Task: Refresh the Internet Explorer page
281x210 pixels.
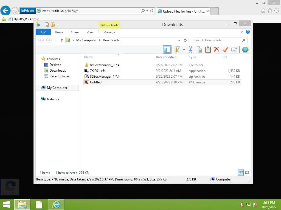Action: click(151, 11)
